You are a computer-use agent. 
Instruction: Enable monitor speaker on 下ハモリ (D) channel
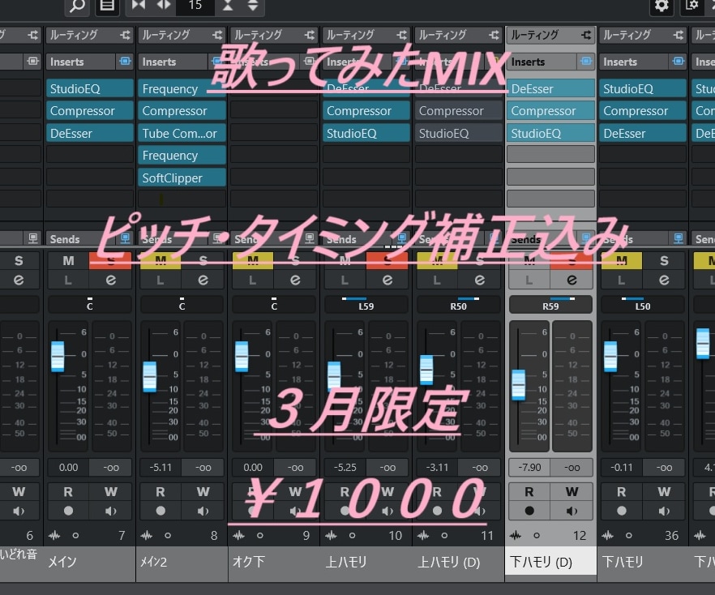(572, 511)
